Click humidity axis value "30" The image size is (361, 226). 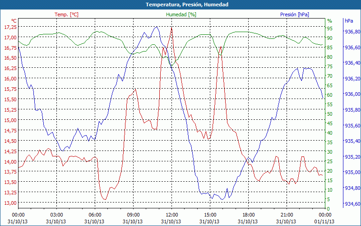point(330,152)
